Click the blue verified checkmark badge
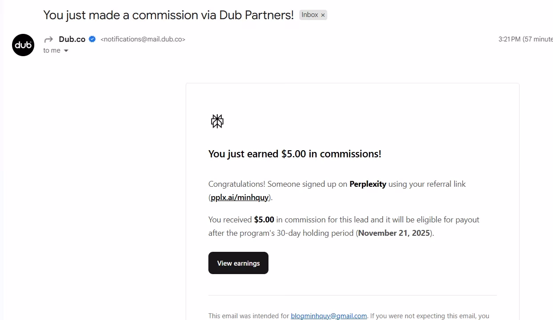 click(x=92, y=39)
